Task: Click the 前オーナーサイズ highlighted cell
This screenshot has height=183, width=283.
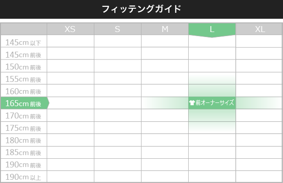Action: (x=212, y=103)
